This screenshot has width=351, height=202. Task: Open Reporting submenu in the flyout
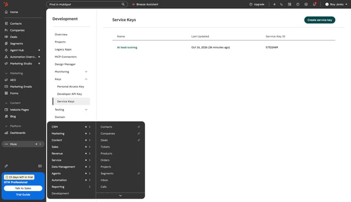click(71, 187)
